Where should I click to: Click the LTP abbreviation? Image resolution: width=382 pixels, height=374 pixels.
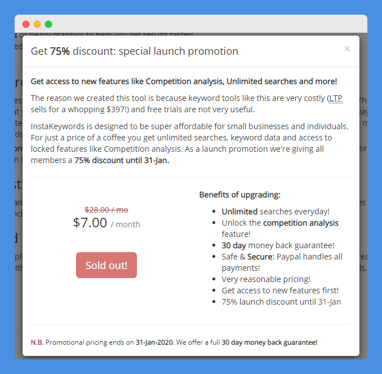coord(335,98)
